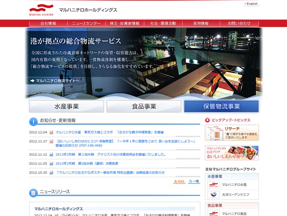The height and width of the screenshot is (216, 287).
Task: Open 2012.11.27 おいしいしあわせのヒミツ news link
Action: click(125, 143)
